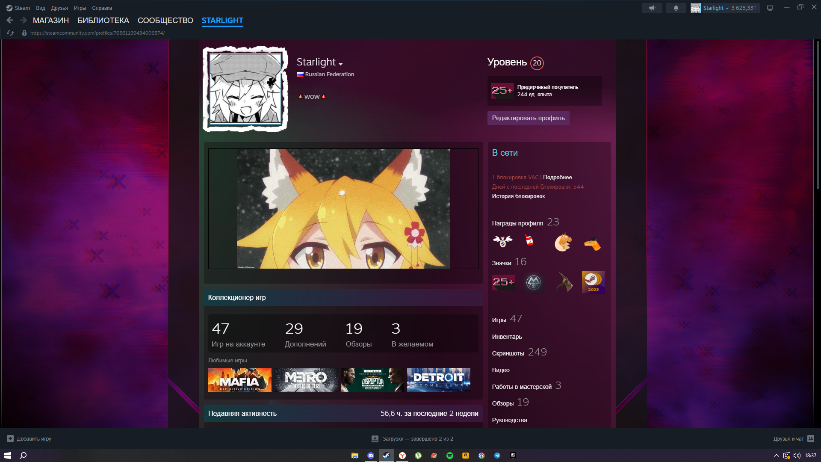
Task: Open Spotify from the taskbar
Action: click(x=450, y=456)
